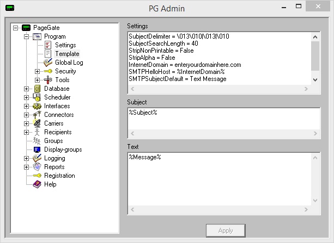This screenshot has height=243, width=334.
Task: Select the Template tree item label
Action: pyautogui.click(x=67, y=54)
